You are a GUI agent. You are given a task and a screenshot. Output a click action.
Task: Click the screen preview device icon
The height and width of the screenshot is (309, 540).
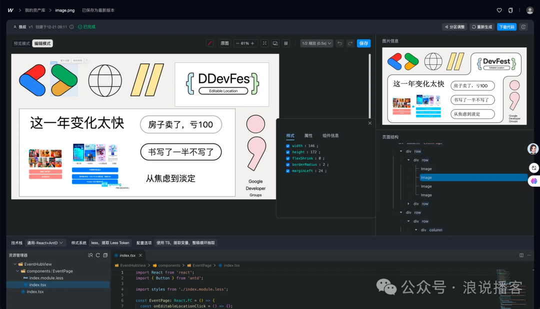point(275,43)
